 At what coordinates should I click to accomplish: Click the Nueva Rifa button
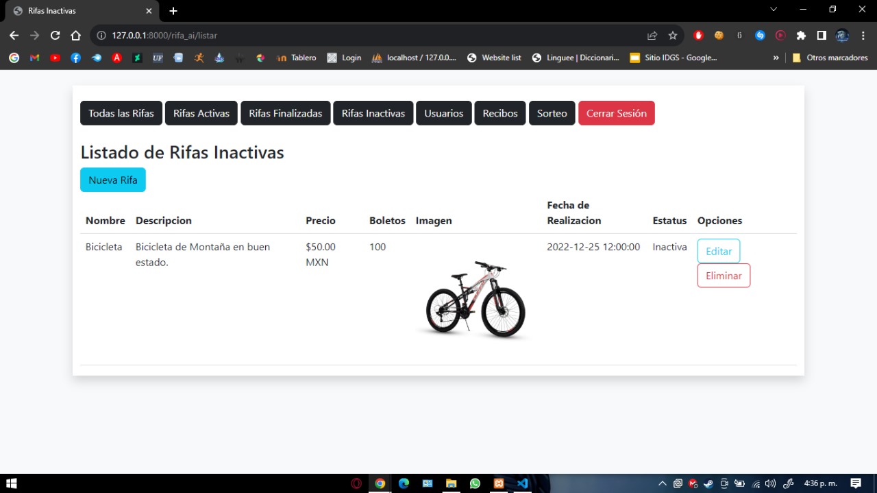pos(113,180)
